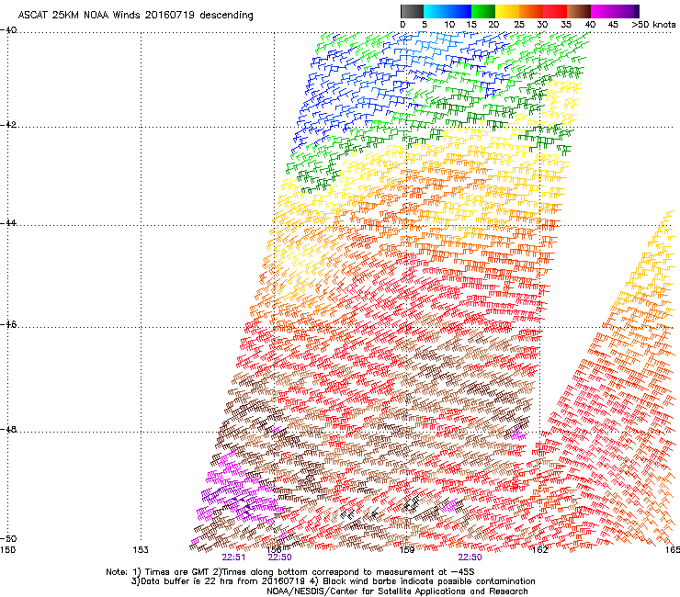Click the '>50 knots' legend label
This screenshot has width=680, height=597.
pos(653,24)
